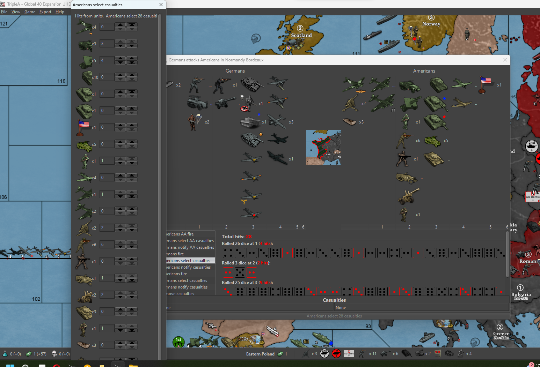This screenshot has width=540, height=367.
Task: Click the x6 infantry row field showing 6
Action: [107, 245]
